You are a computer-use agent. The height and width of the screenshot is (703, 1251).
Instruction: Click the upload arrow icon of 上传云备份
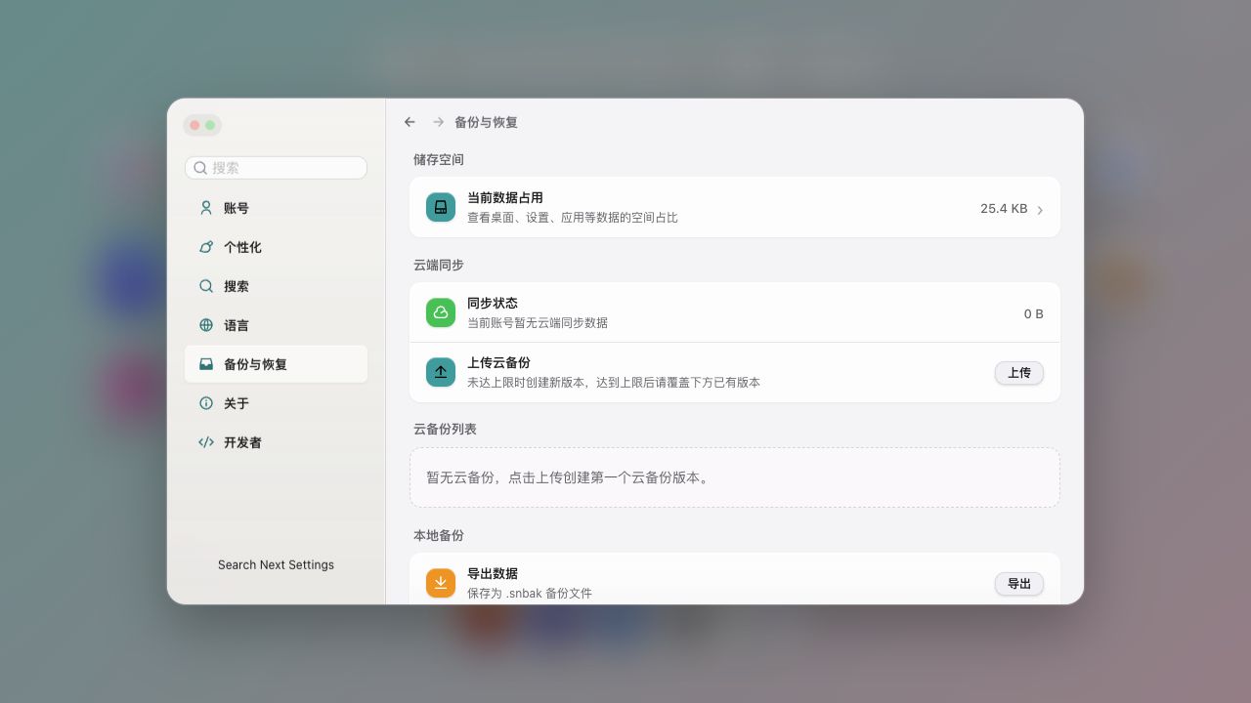441,372
